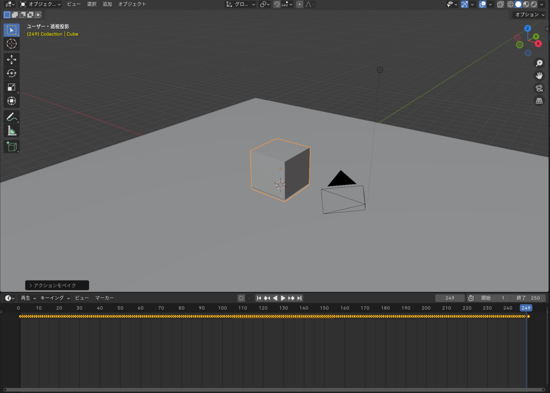Viewport: 550px width, 393px height.
Task: Enable rendered viewport shading
Action: [x=534, y=4]
